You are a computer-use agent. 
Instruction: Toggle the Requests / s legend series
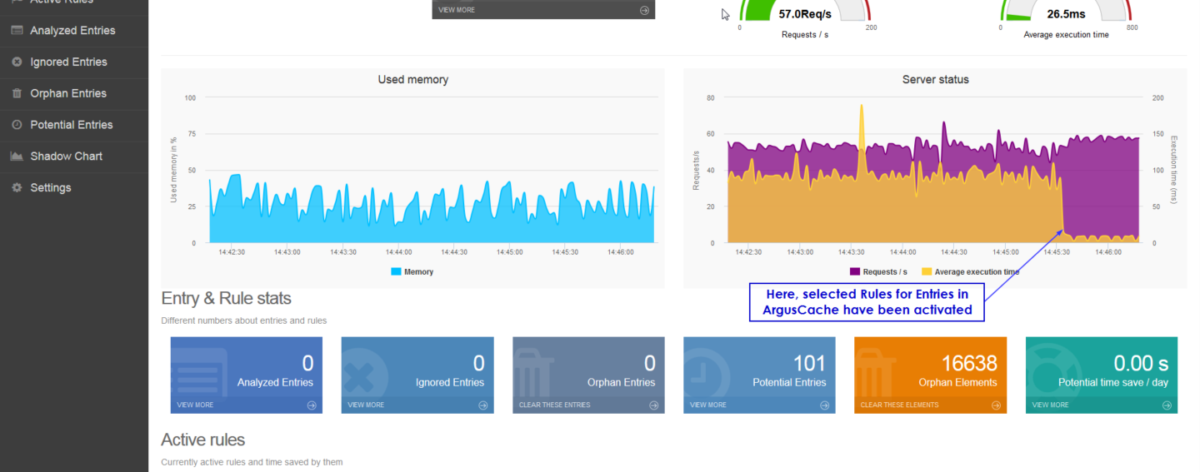tap(878, 271)
